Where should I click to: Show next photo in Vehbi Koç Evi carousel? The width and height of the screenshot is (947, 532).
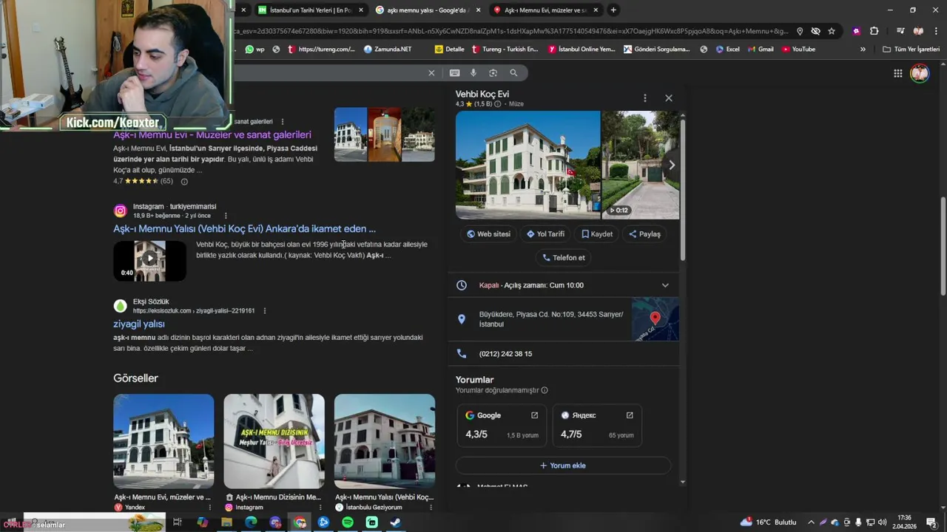pos(671,165)
